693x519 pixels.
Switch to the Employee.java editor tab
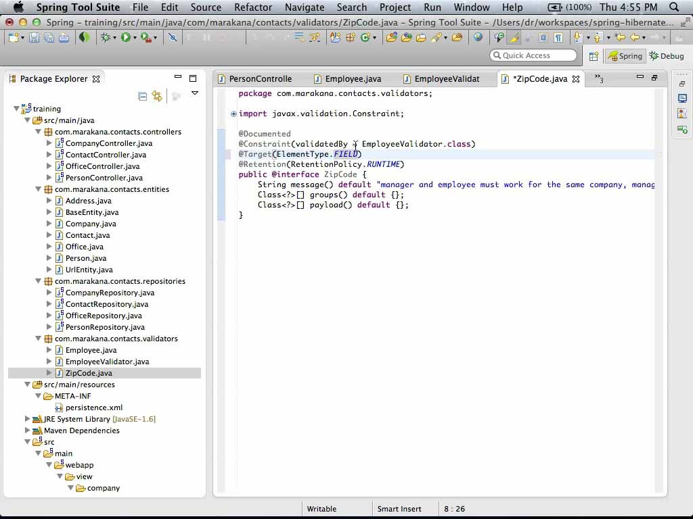point(348,78)
